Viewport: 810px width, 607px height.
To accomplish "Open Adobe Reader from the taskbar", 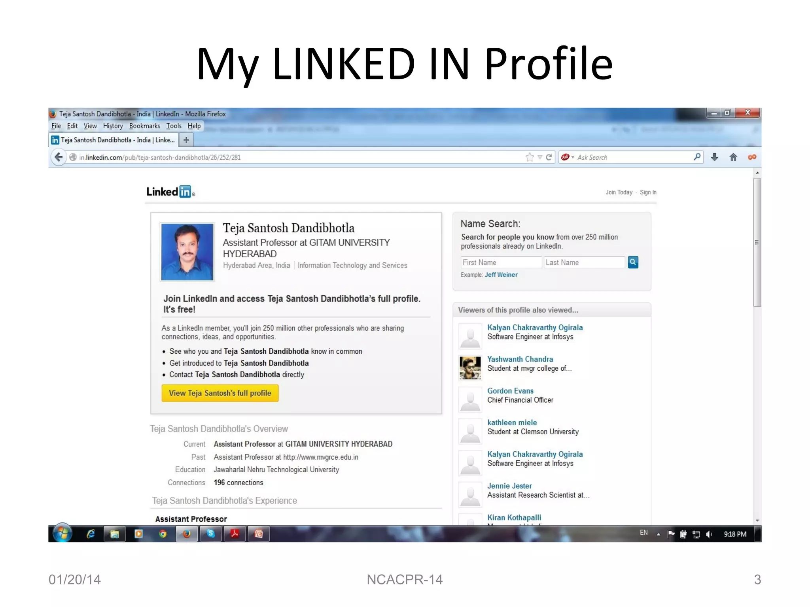I will [235, 534].
